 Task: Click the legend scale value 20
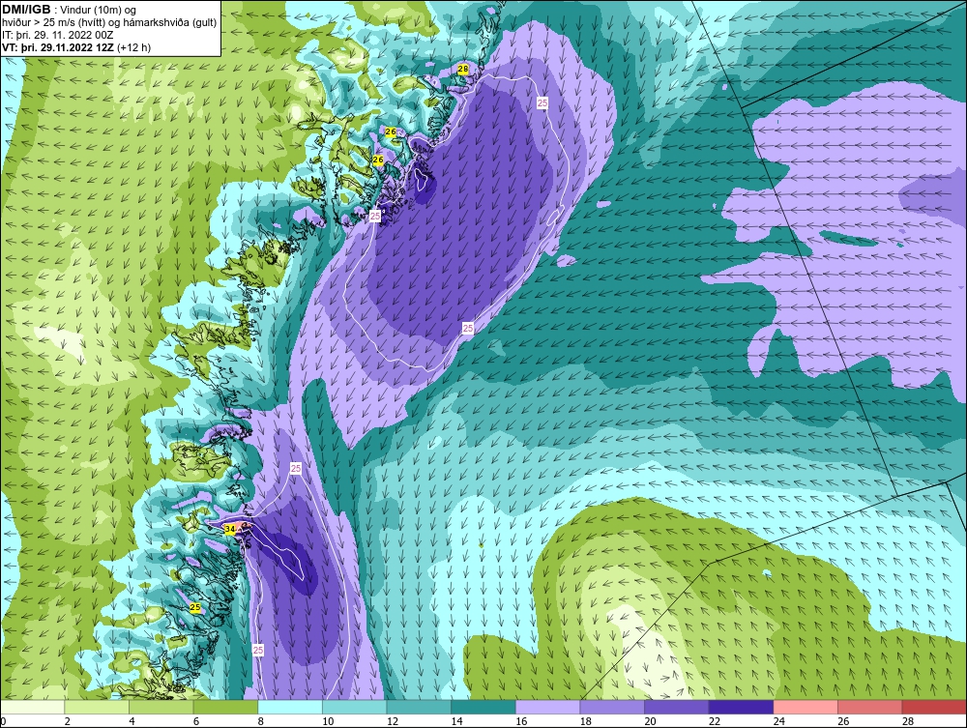pos(650,721)
